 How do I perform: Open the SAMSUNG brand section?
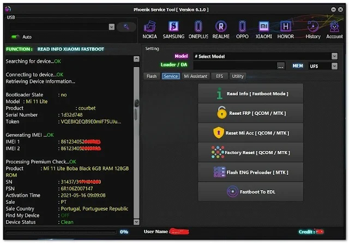173,30
